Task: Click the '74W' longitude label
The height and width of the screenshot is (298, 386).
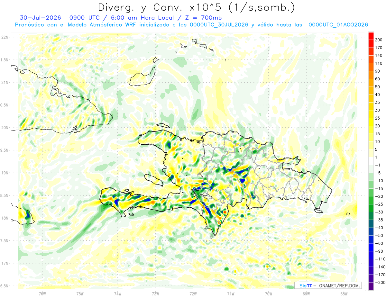Action: pyautogui.click(x=118, y=293)
